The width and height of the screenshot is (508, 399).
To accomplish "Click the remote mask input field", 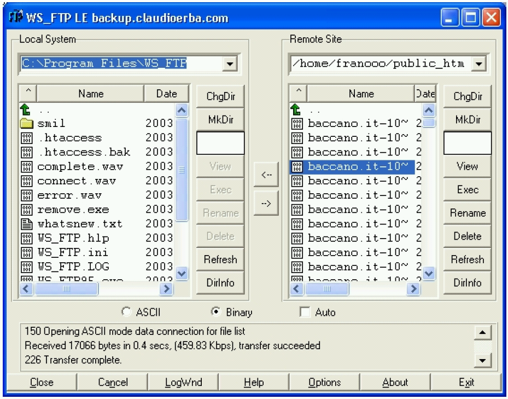I will click(467, 143).
